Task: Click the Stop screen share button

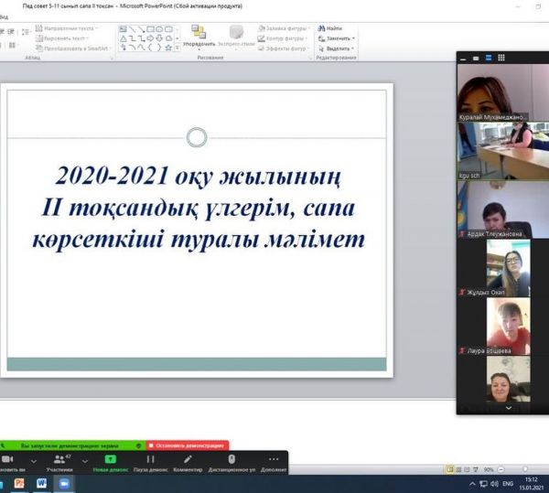Action: point(187,445)
